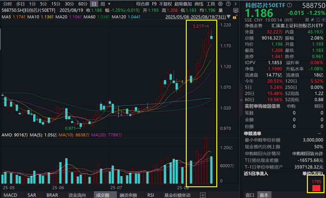Image resolution: width=326 pixels, height=198 pixels.
Task: Click the red 1795 net inflow bar
Action: (317, 188)
